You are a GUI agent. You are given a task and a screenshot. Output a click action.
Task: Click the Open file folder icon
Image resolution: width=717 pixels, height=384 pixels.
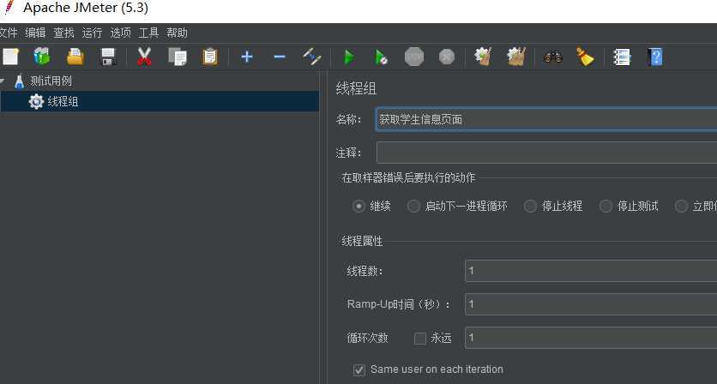pyautogui.click(x=75, y=57)
